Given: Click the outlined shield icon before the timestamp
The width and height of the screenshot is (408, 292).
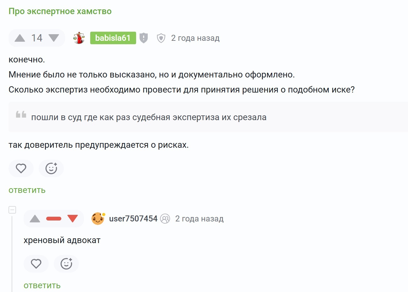Looking at the screenshot, I should (161, 38).
